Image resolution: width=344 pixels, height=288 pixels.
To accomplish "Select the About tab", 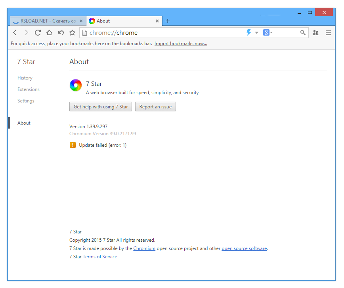I will (x=124, y=21).
